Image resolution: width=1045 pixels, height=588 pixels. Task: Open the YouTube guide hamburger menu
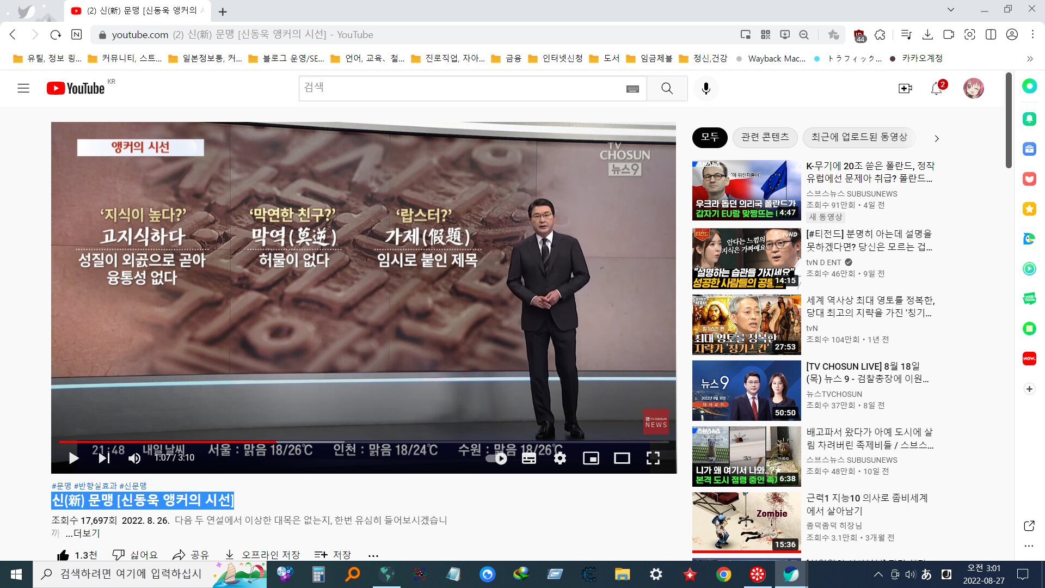(x=23, y=88)
